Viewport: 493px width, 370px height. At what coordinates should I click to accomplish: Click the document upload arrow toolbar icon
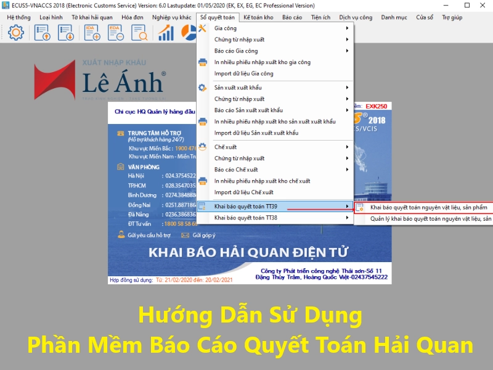coord(43,33)
